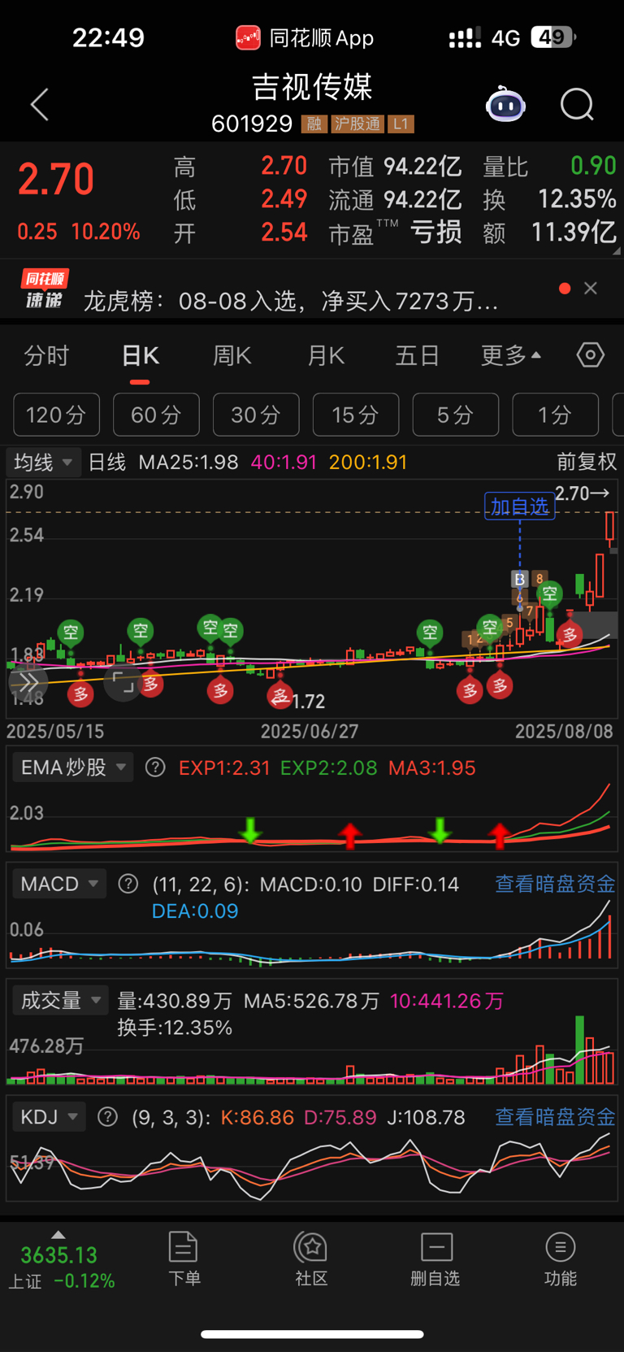This screenshot has height=1352, width=624.
Task: Tap the 沪股通 tag badge
Action: [357, 124]
